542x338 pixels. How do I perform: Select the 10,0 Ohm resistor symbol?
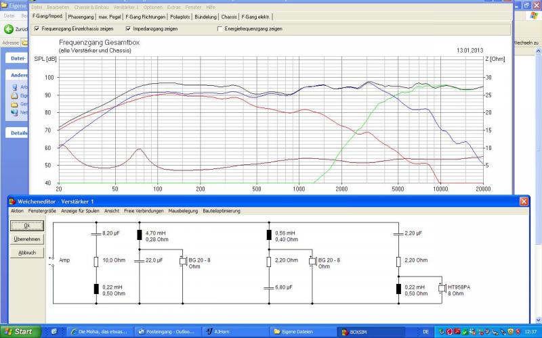[96, 260]
